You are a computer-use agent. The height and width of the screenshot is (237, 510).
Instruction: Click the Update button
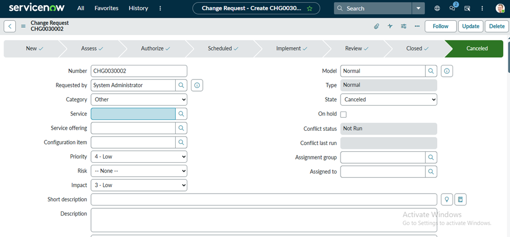(x=470, y=26)
